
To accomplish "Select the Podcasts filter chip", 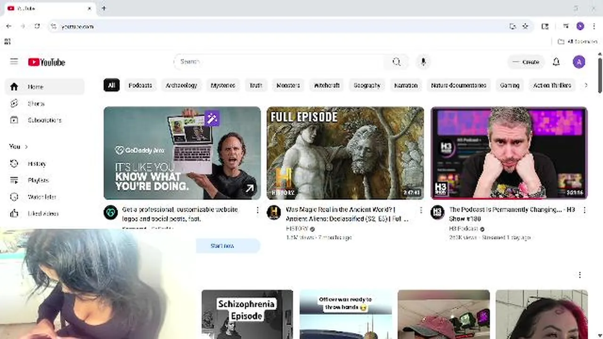I will [x=140, y=85].
